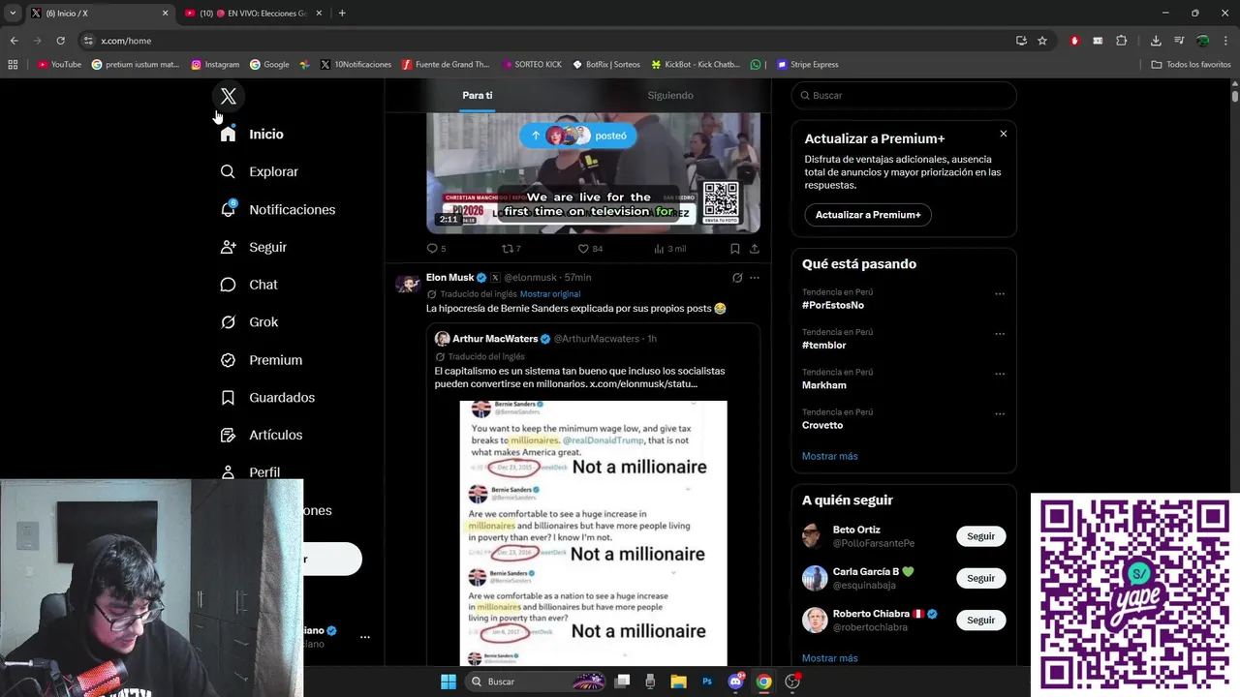Open options for #temblor trend
The width and height of the screenshot is (1240, 697).
point(1000,334)
